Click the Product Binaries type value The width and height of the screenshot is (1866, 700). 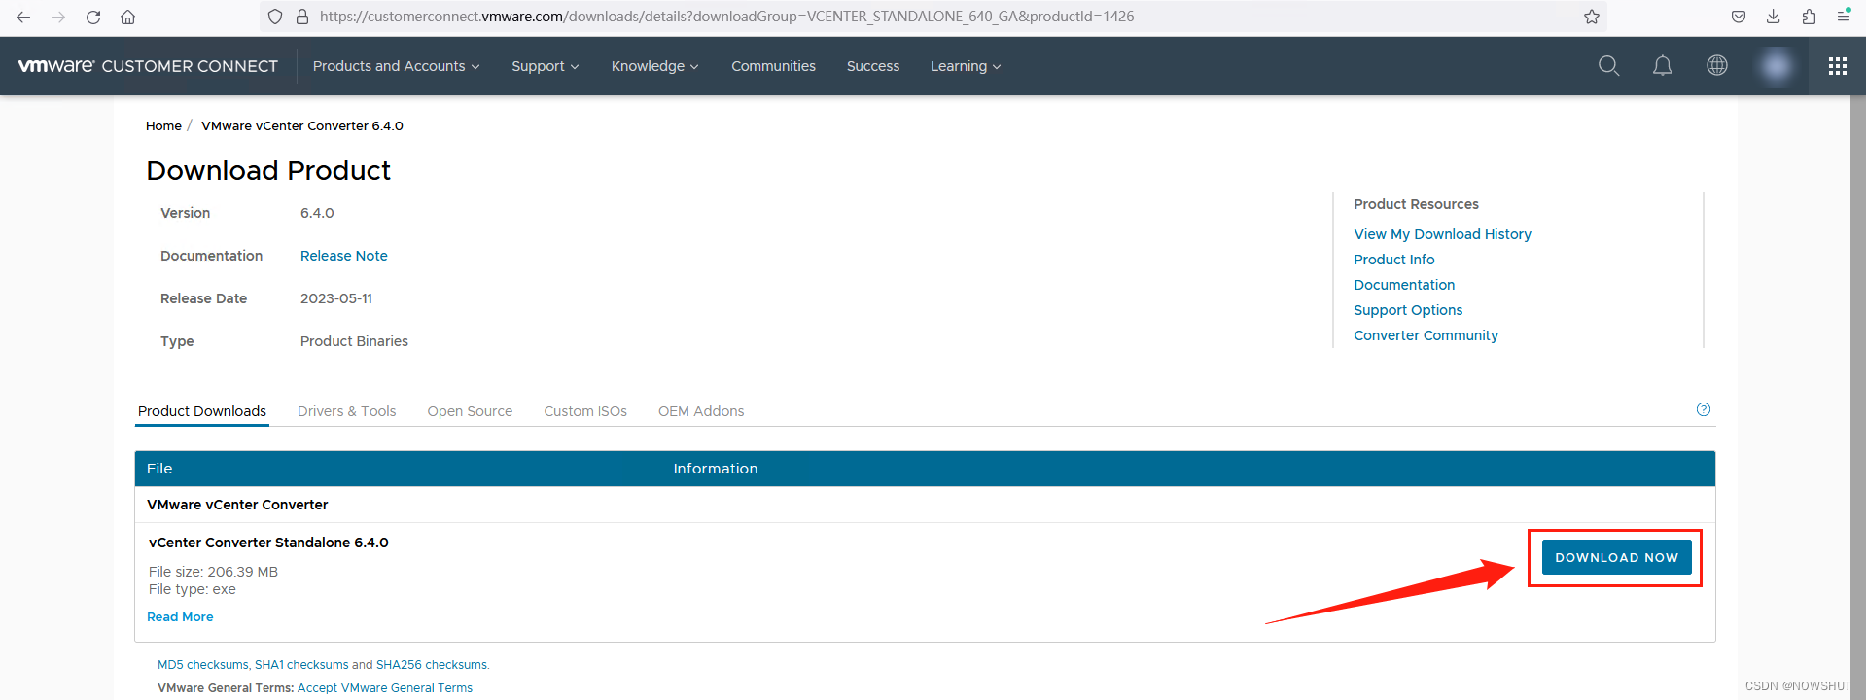354,341
